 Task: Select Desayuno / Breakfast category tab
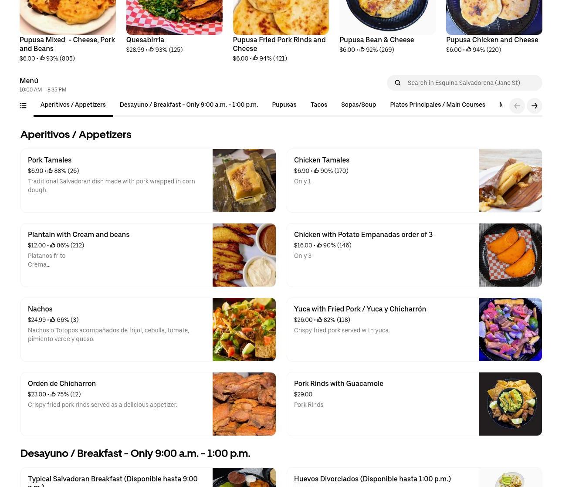pos(189,105)
